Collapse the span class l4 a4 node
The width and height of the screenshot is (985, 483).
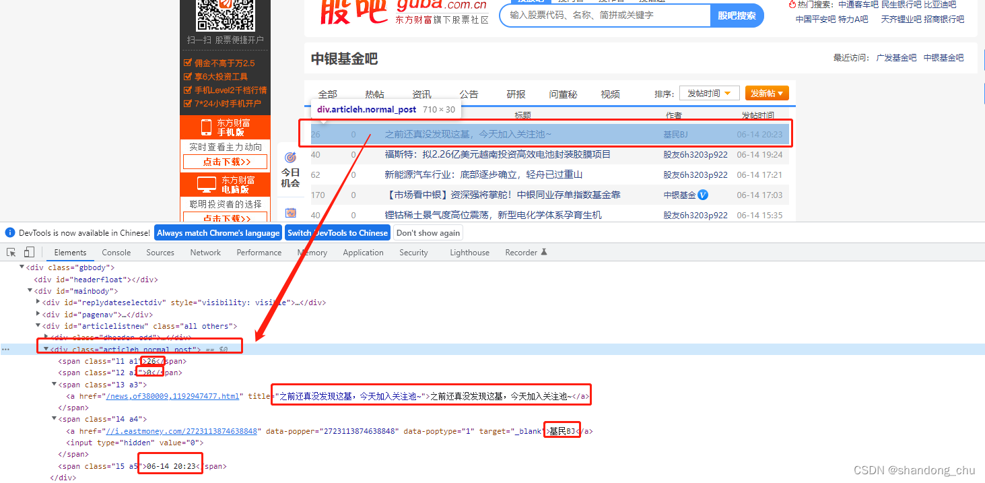point(55,419)
